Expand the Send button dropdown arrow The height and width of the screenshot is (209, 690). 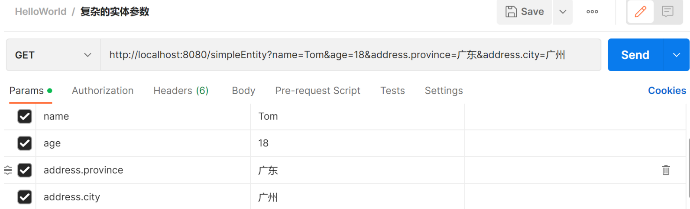676,55
